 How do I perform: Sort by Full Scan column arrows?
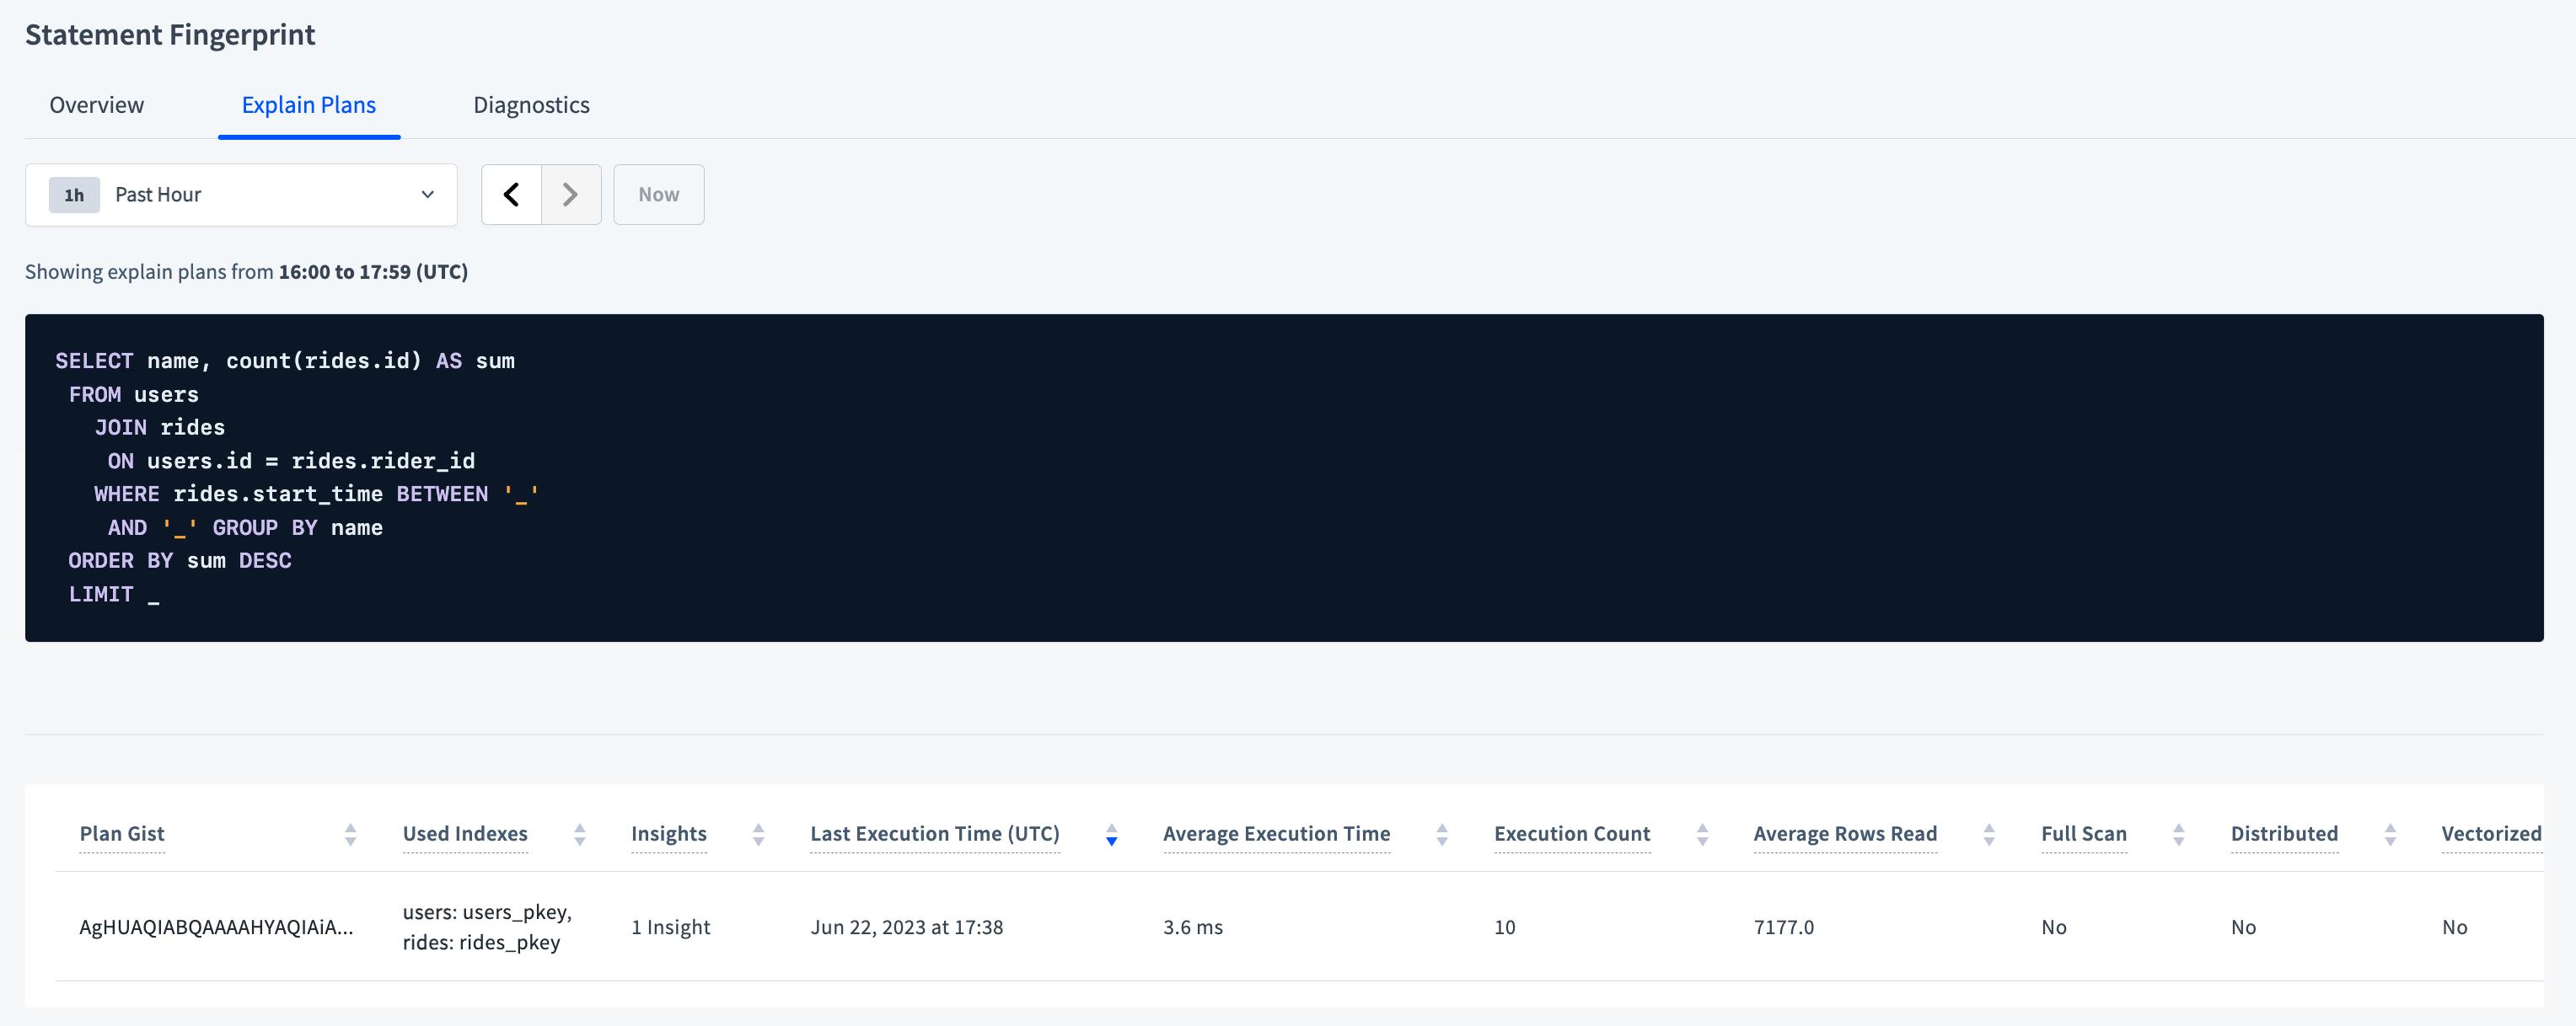2178,834
